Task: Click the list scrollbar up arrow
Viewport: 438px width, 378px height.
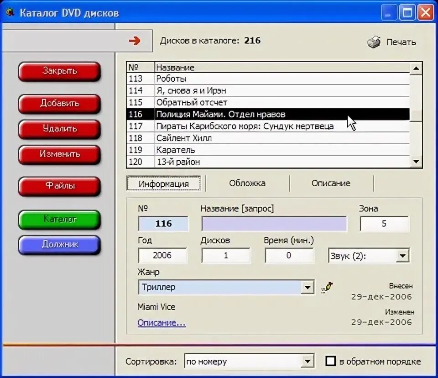Action: point(416,68)
